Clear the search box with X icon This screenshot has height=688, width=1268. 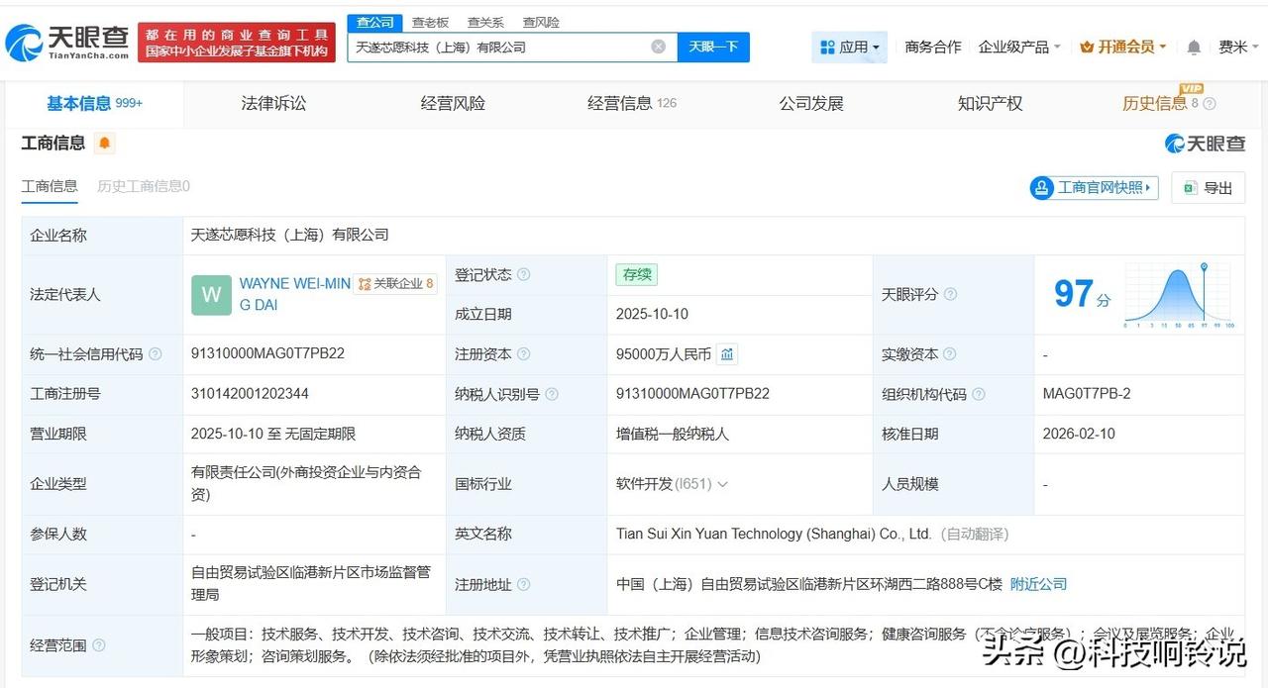point(658,47)
